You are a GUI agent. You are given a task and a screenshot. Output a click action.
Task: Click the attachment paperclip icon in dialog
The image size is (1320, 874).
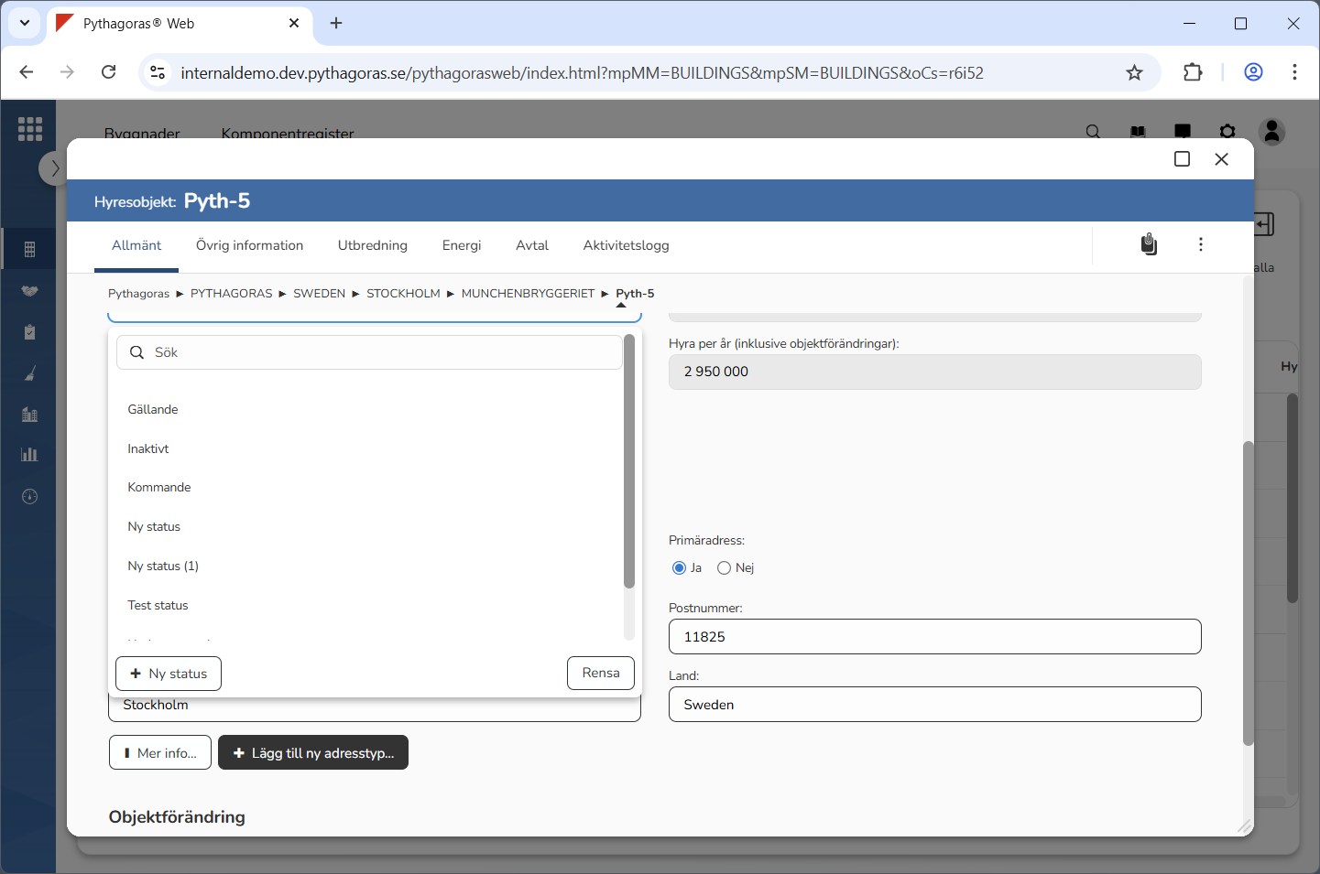click(1149, 244)
